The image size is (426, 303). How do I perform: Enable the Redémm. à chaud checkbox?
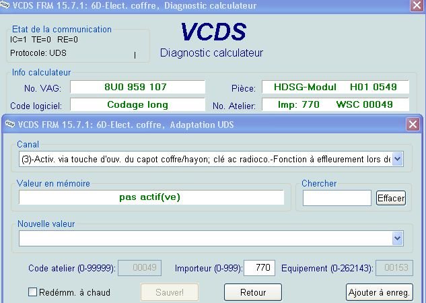point(32,292)
